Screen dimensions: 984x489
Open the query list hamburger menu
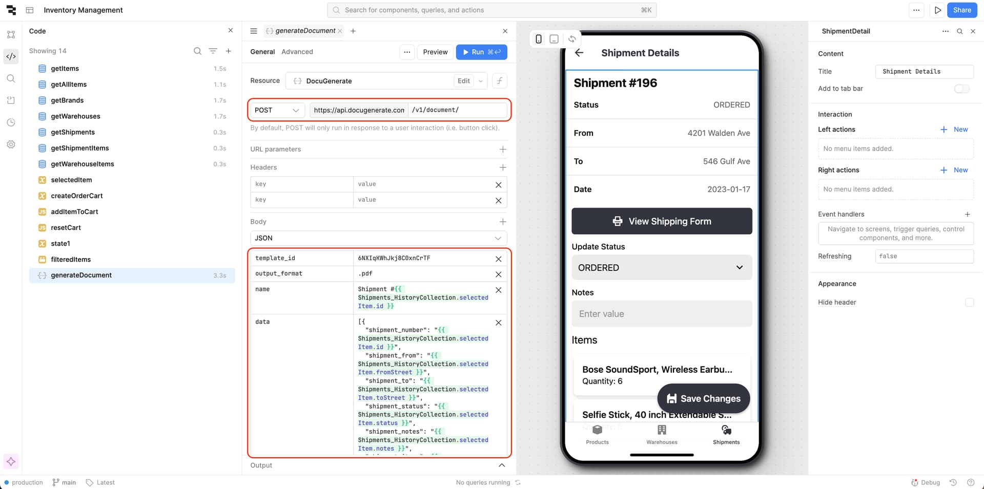[x=253, y=31]
